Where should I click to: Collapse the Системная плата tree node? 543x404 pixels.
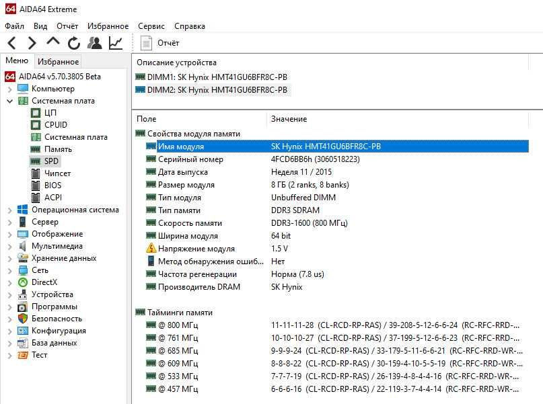pyautogui.click(x=9, y=101)
